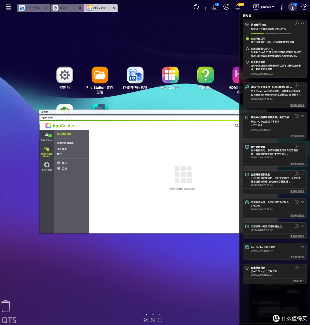Switch to the Control Panel tab

[x=64, y=8]
